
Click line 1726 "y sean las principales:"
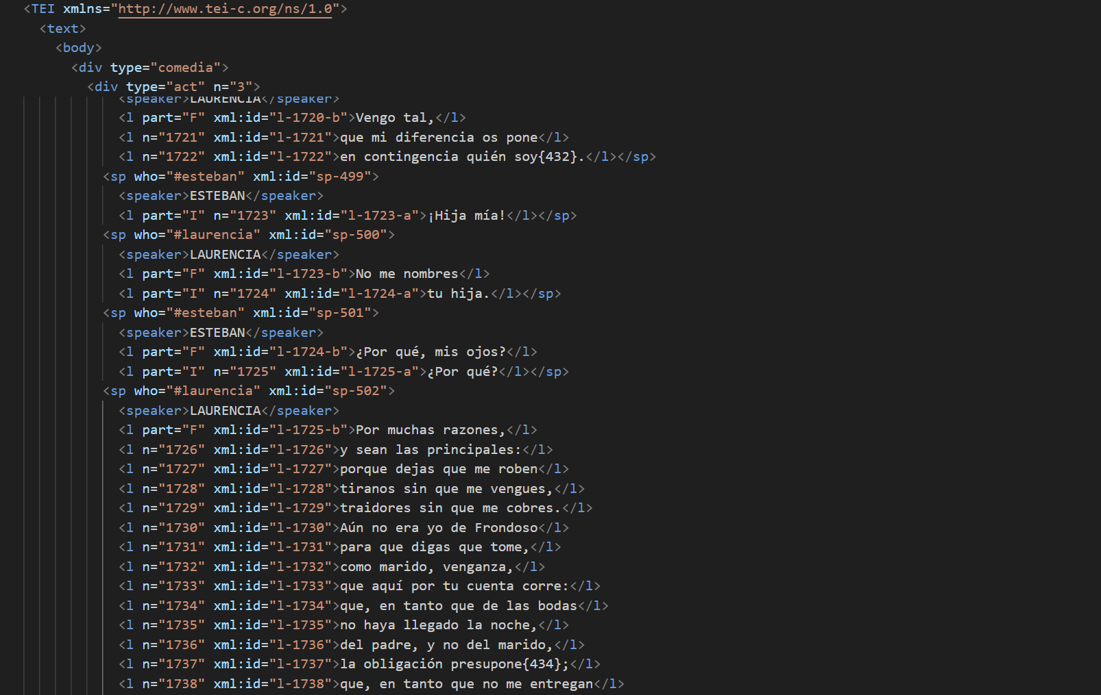pyautogui.click(x=336, y=450)
